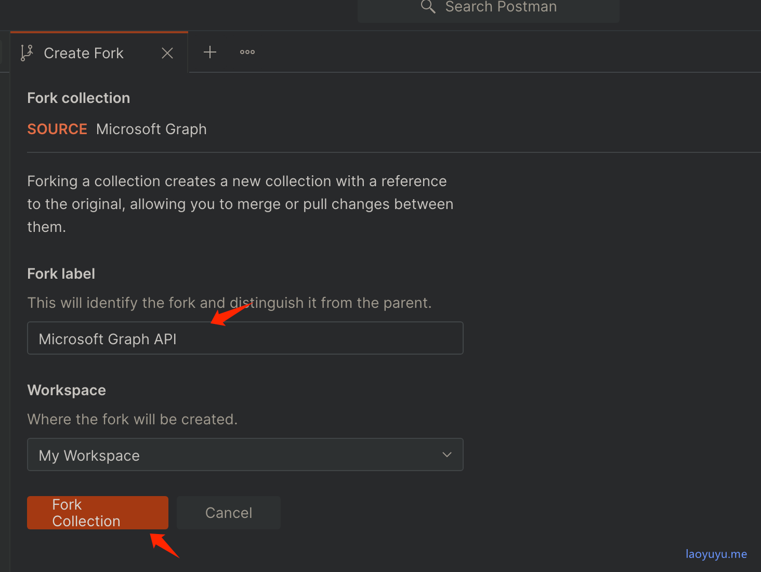Viewport: 761px width, 572px height.
Task: Click the Workspace heading
Action: tap(67, 390)
